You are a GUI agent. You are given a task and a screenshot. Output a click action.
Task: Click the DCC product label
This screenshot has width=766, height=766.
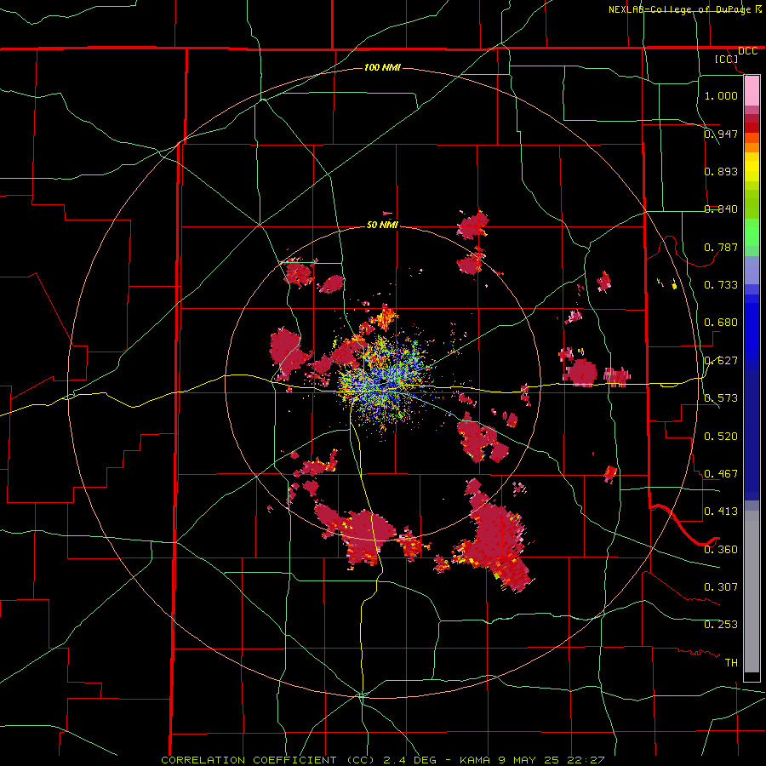point(747,51)
